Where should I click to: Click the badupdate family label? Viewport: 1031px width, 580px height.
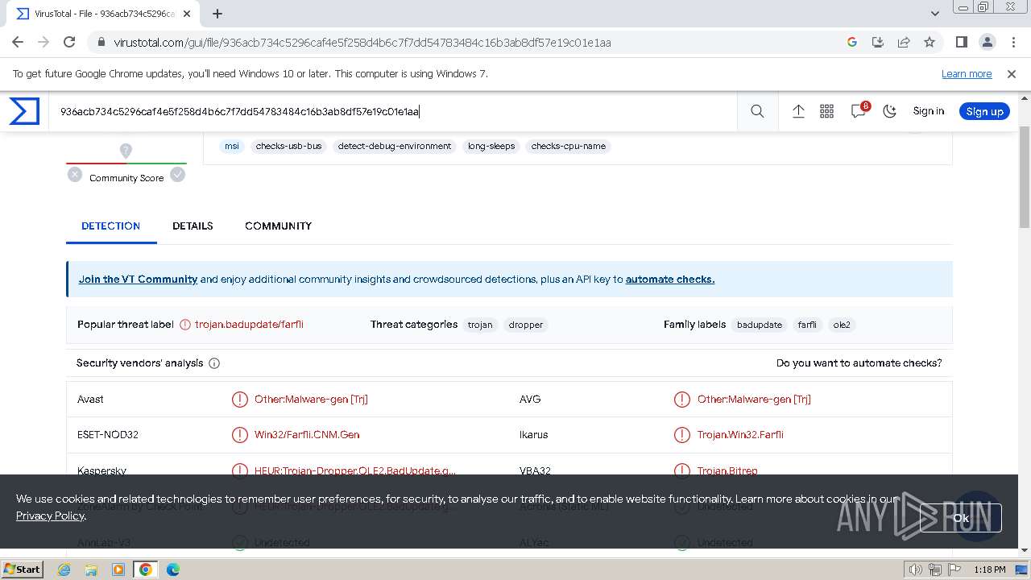click(760, 325)
